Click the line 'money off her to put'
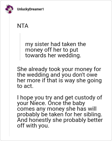 [52, 50]
